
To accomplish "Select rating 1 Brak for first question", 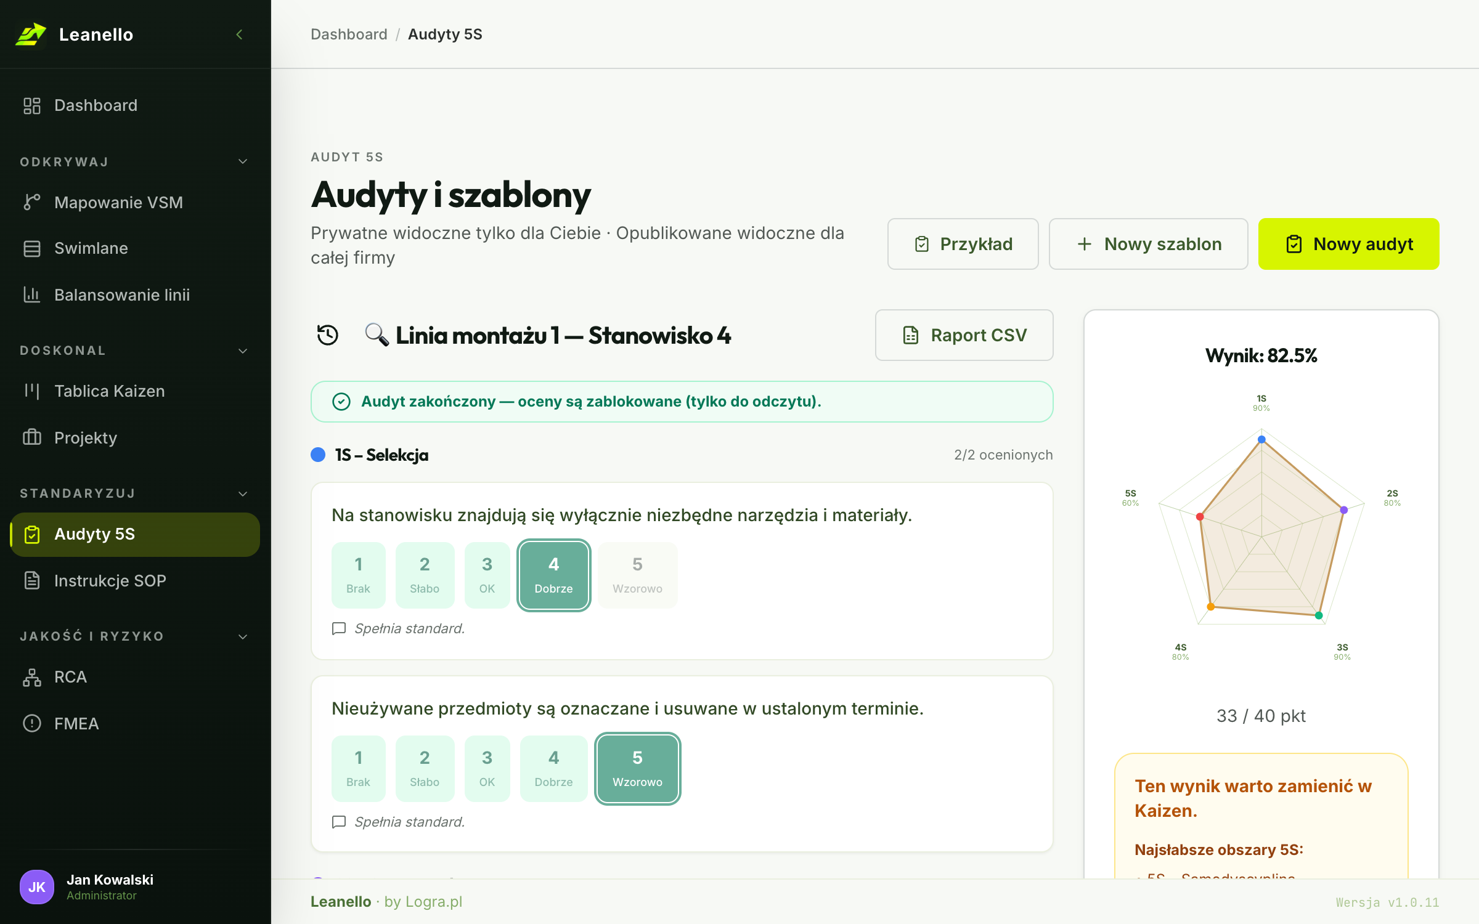I will (x=358, y=575).
